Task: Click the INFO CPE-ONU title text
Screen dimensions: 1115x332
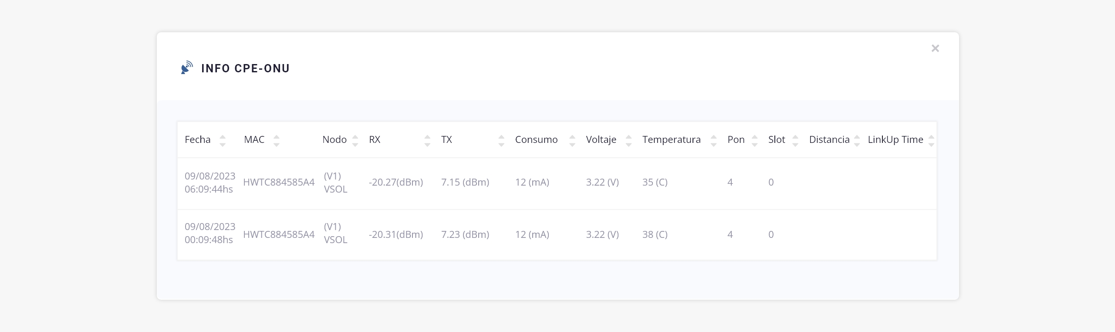Action: click(x=245, y=68)
